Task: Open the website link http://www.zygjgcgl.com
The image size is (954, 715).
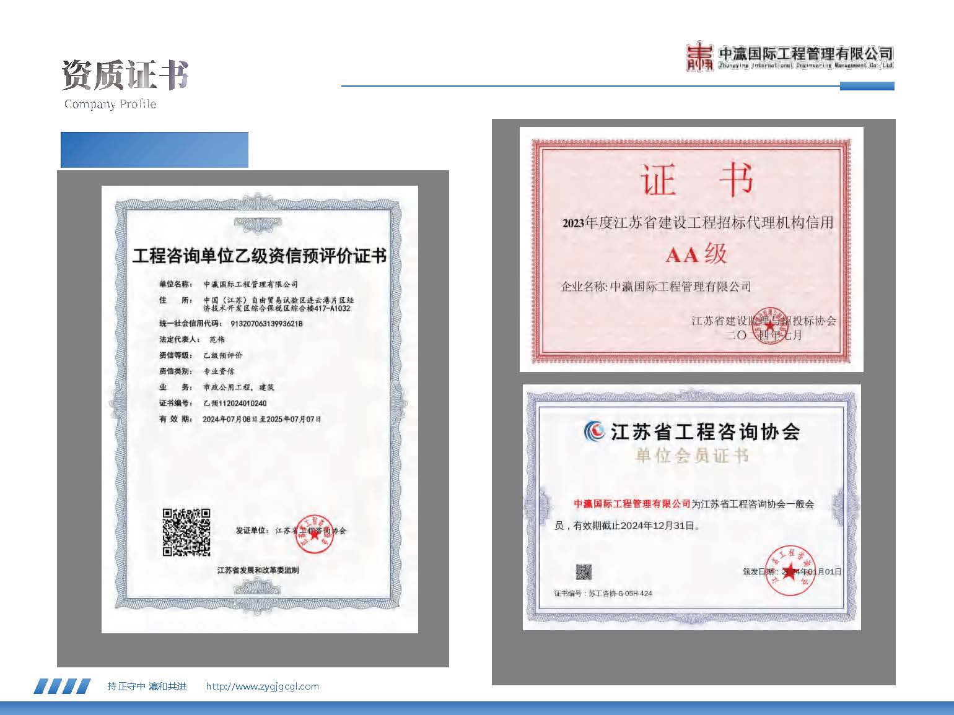Action: click(262, 686)
